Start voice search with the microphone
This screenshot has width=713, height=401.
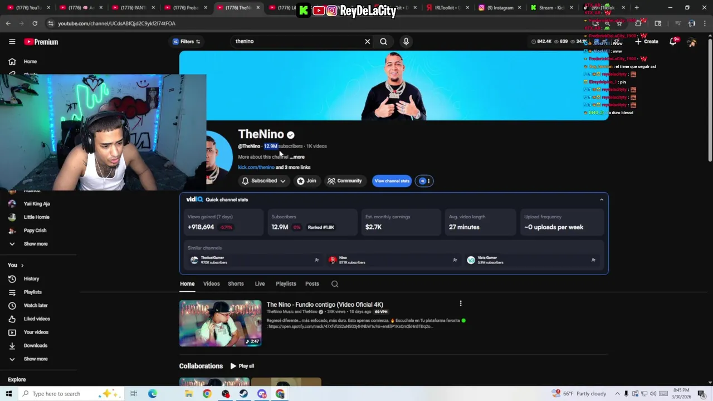pos(406,41)
